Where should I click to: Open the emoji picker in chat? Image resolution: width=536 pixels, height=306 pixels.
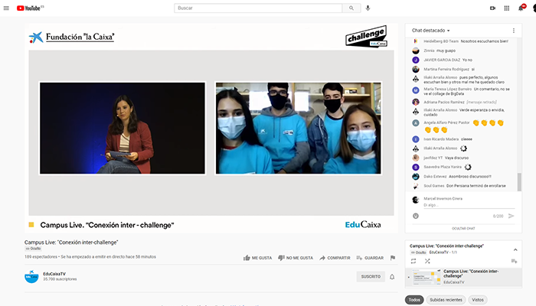point(416,216)
